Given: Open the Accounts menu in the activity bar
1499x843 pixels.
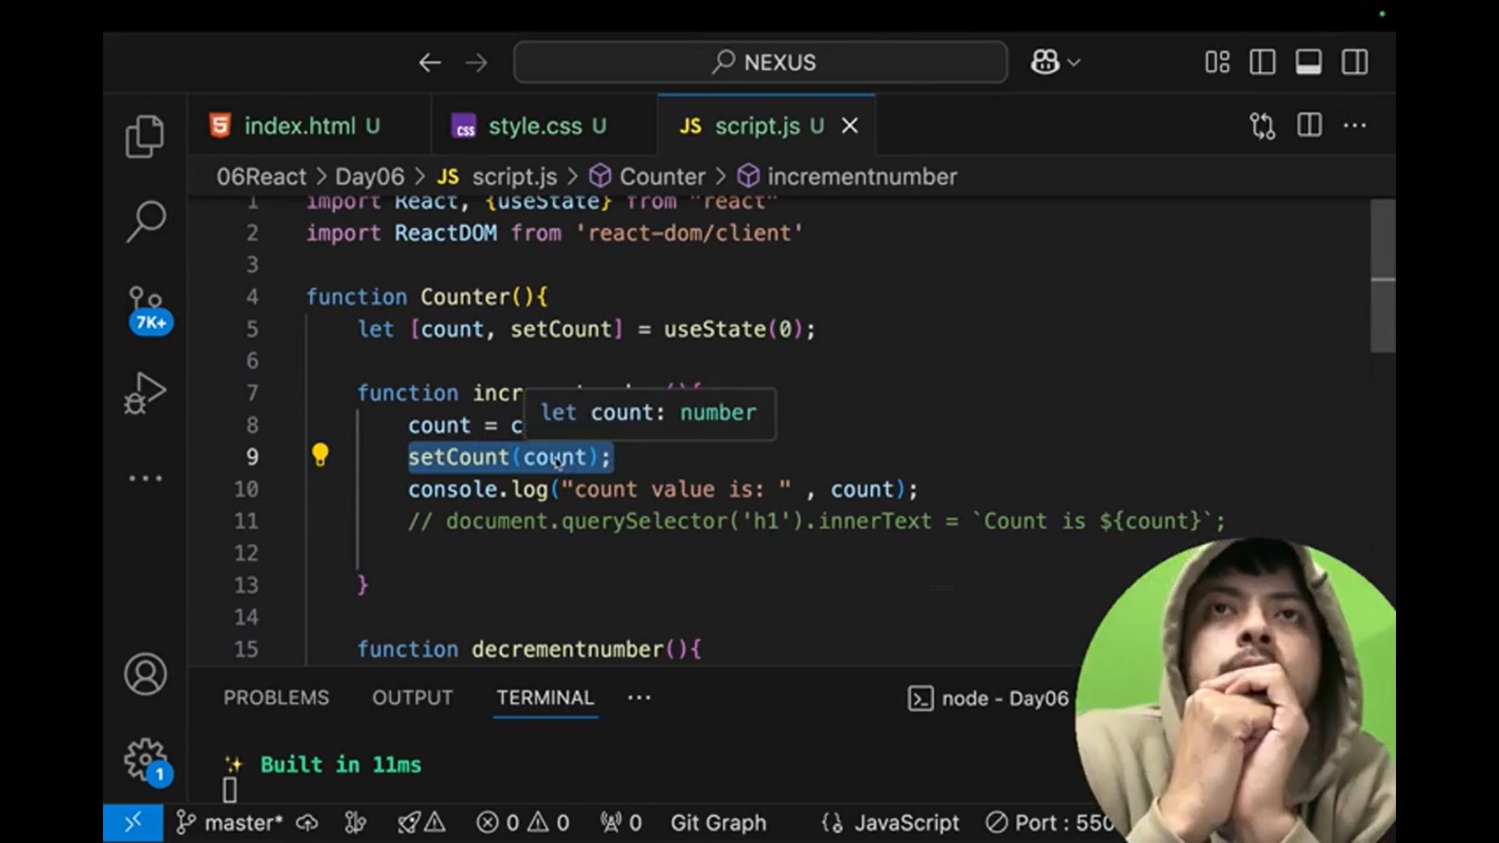Looking at the screenshot, I should point(145,674).
